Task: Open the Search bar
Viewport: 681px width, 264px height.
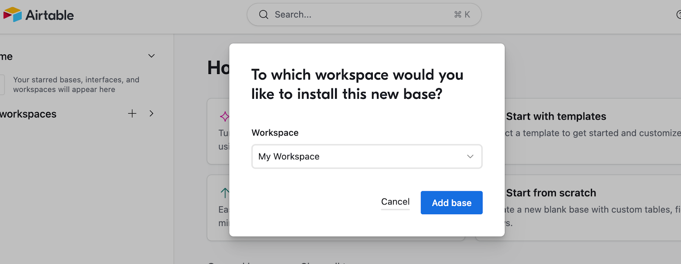Action: click(x=364, y=14)
